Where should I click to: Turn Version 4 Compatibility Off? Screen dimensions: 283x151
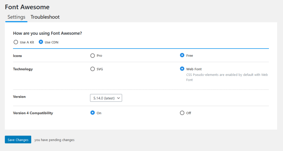coord(182,113)
